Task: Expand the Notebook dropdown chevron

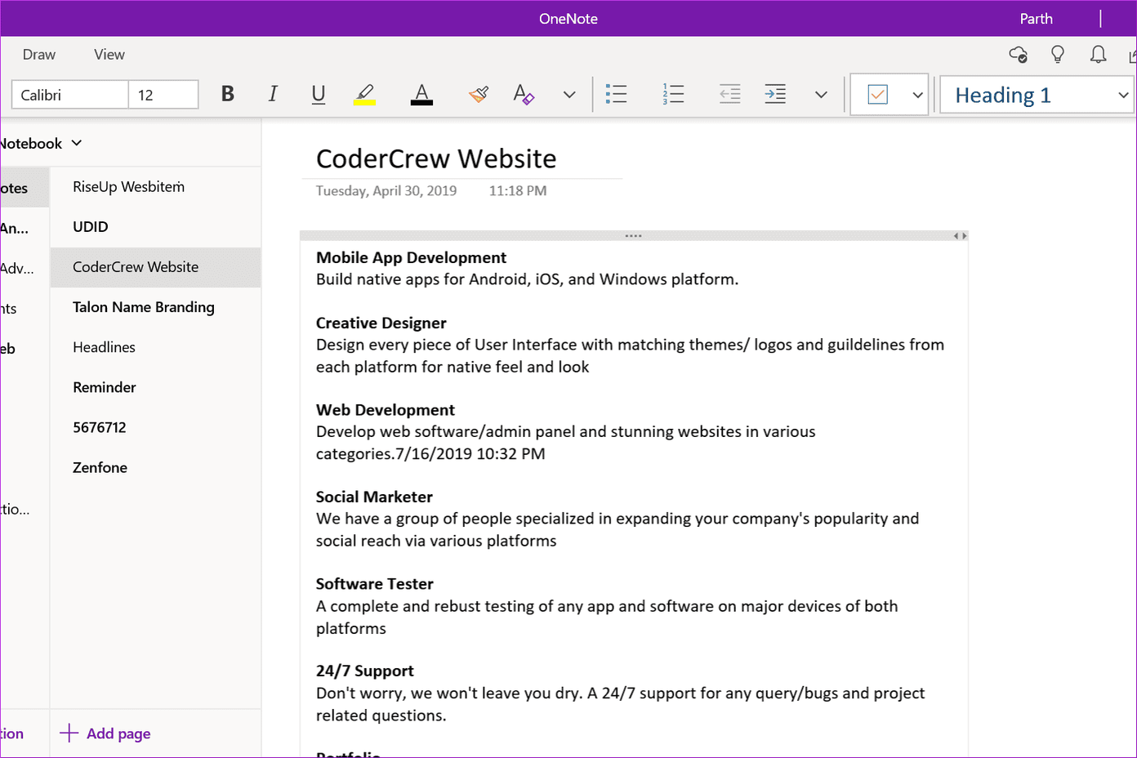Action: (77, 143)
